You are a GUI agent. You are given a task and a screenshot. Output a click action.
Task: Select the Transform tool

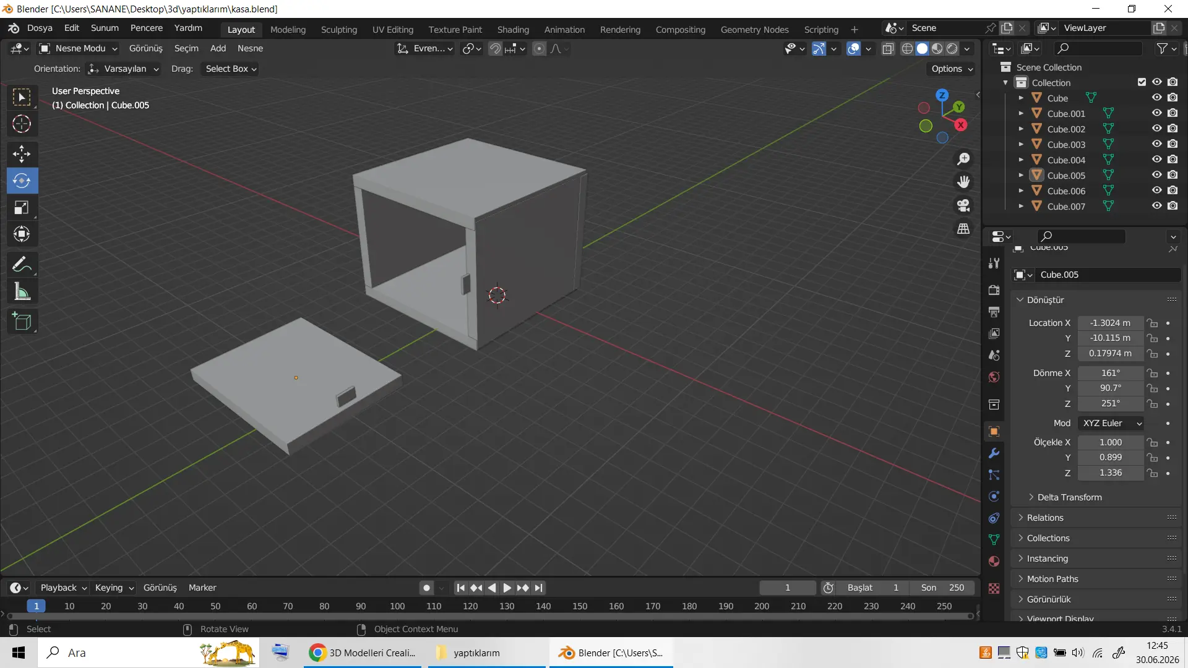(22, 234)
